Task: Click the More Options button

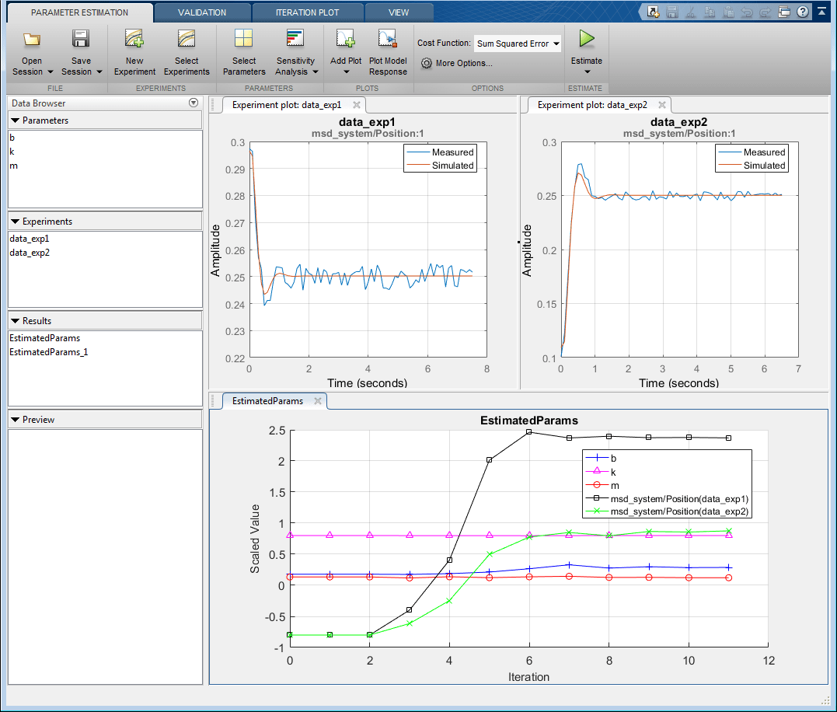Action: pyautogui.click(x=457, y=63)
